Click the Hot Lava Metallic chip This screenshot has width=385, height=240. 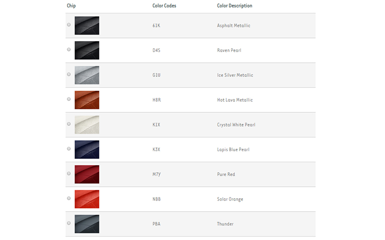click(x=87, y=100)
